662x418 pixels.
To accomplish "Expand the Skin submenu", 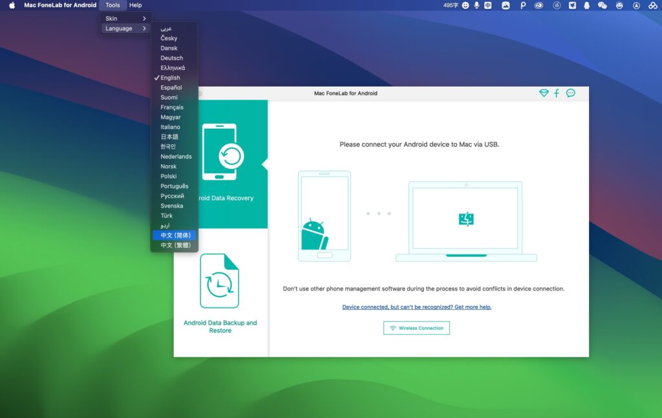I will click(x=111, y=18).
